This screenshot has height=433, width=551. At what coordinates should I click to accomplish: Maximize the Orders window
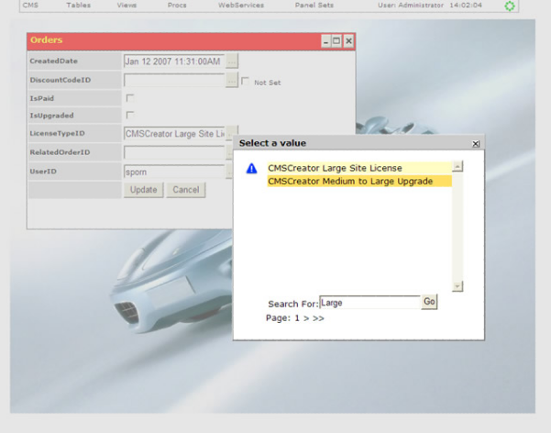336,41
